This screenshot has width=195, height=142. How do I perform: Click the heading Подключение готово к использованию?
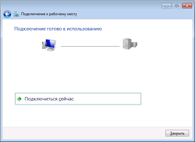click(58, 29)
